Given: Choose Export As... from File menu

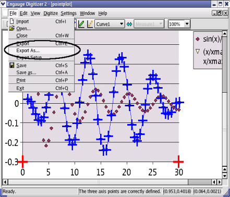Looking at the screenshot, I should click(x=41, y=51).
